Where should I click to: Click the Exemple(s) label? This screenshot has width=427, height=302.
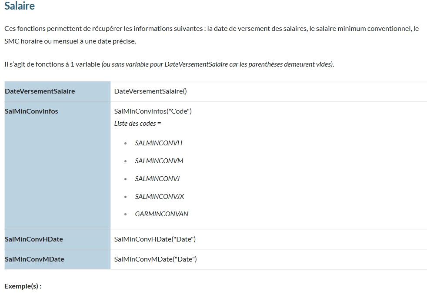coord(23,286)
